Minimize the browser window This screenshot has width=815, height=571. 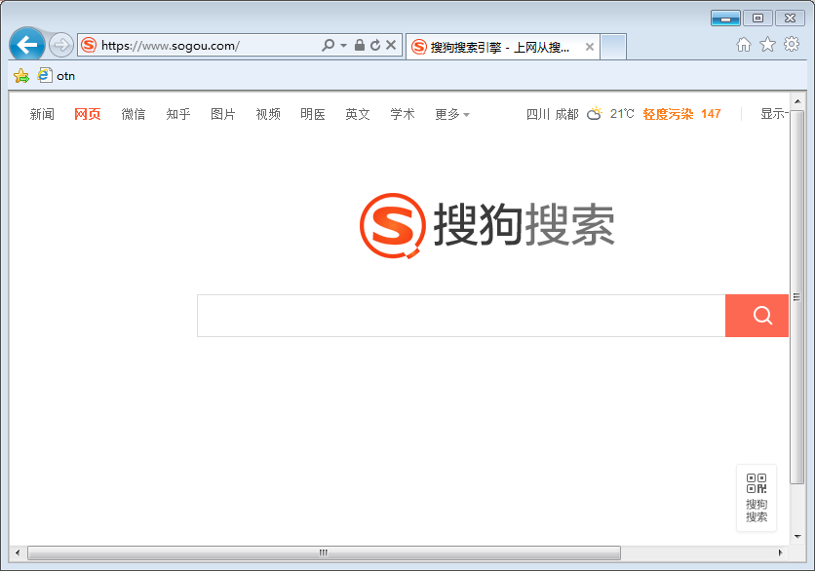[725, 19]
